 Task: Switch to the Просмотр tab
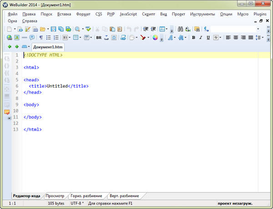tap(55, 196)
